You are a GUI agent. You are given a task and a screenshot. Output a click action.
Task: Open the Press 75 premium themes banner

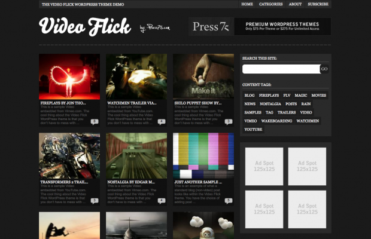pyautogui.click(x=260, y=26)
